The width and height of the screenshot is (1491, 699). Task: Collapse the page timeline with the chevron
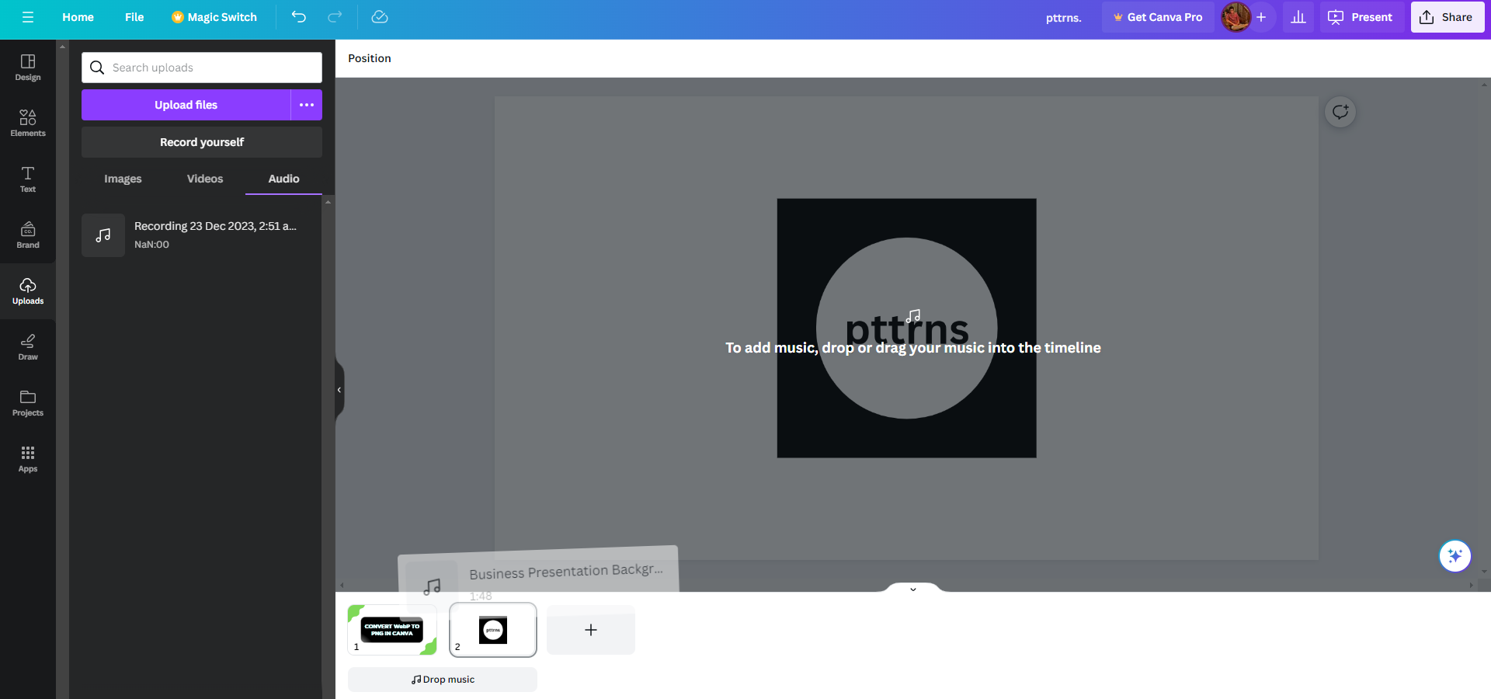[913, 589]
